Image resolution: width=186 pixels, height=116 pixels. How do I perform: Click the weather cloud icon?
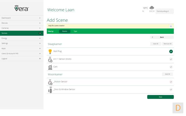(x=152, y=8)
